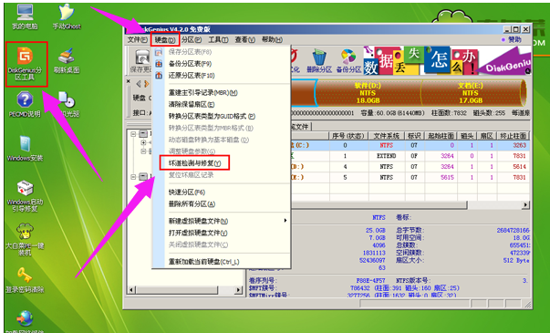Select the (D:) NTFS partition row

(x=410, y=167)
